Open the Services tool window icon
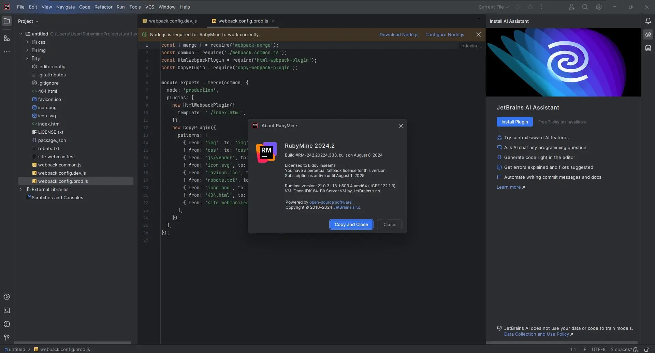655x353 pixels. (x=7, y=297)
